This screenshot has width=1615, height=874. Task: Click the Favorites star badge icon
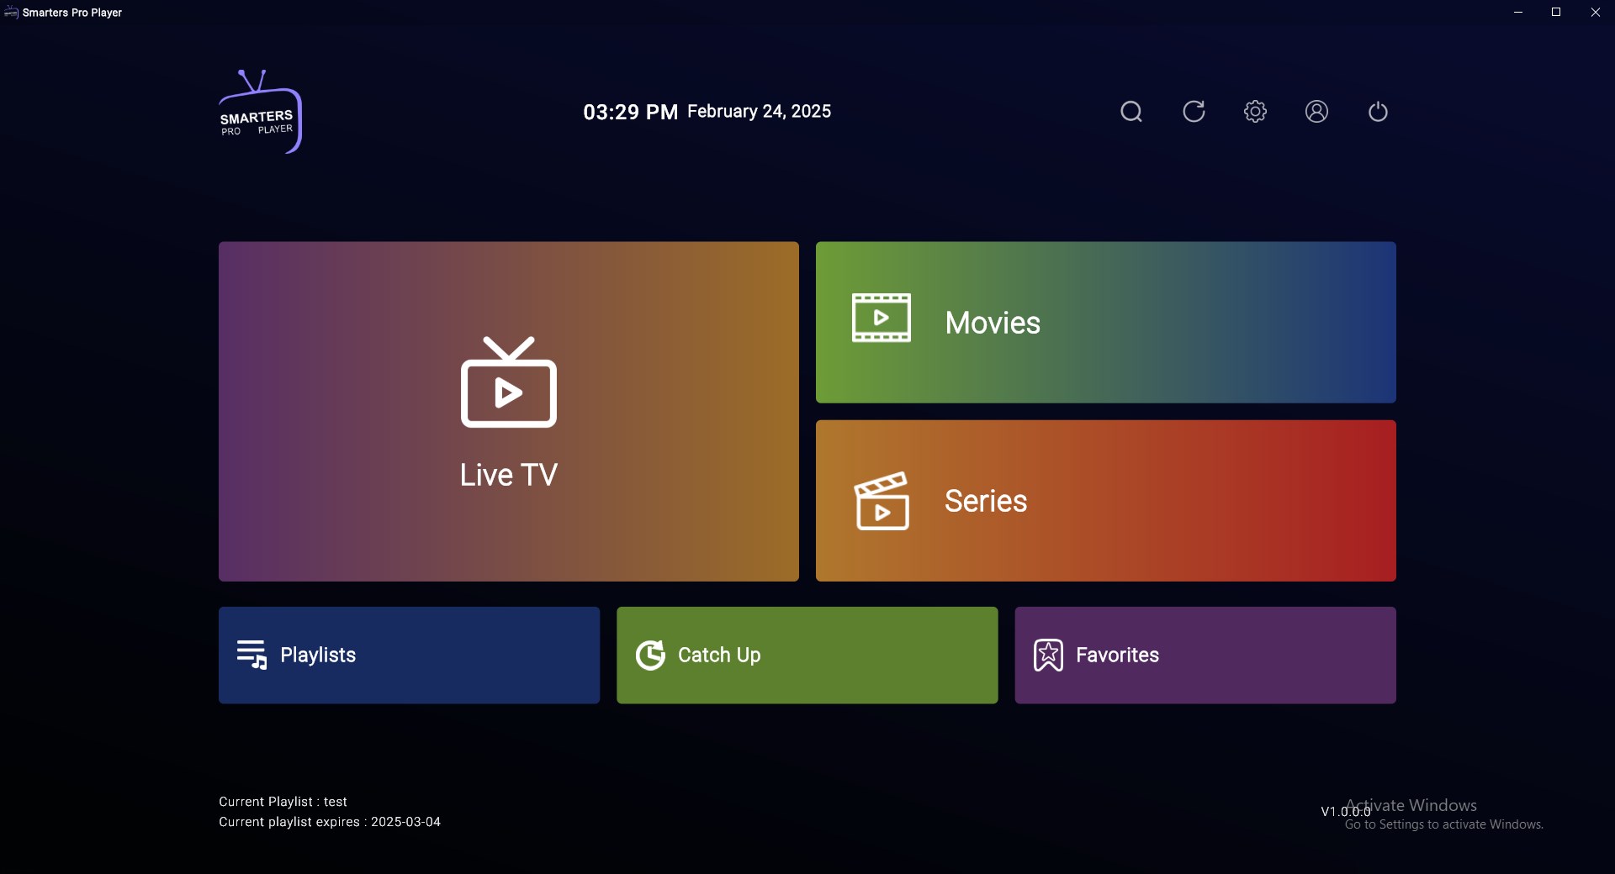pos(1048,655)
